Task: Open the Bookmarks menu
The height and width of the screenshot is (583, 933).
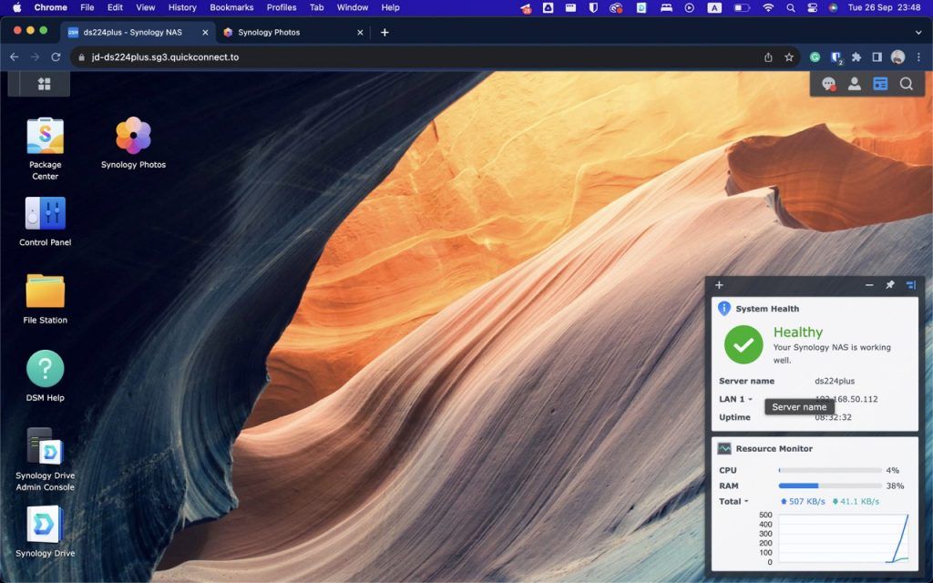Action: coord(231,7)
